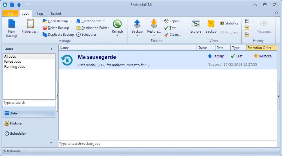Screen dimensions: 282x156
Task: Expand the Execute Backup dropdown arrow
Action: pyautogui.click(x=137, y=35)
